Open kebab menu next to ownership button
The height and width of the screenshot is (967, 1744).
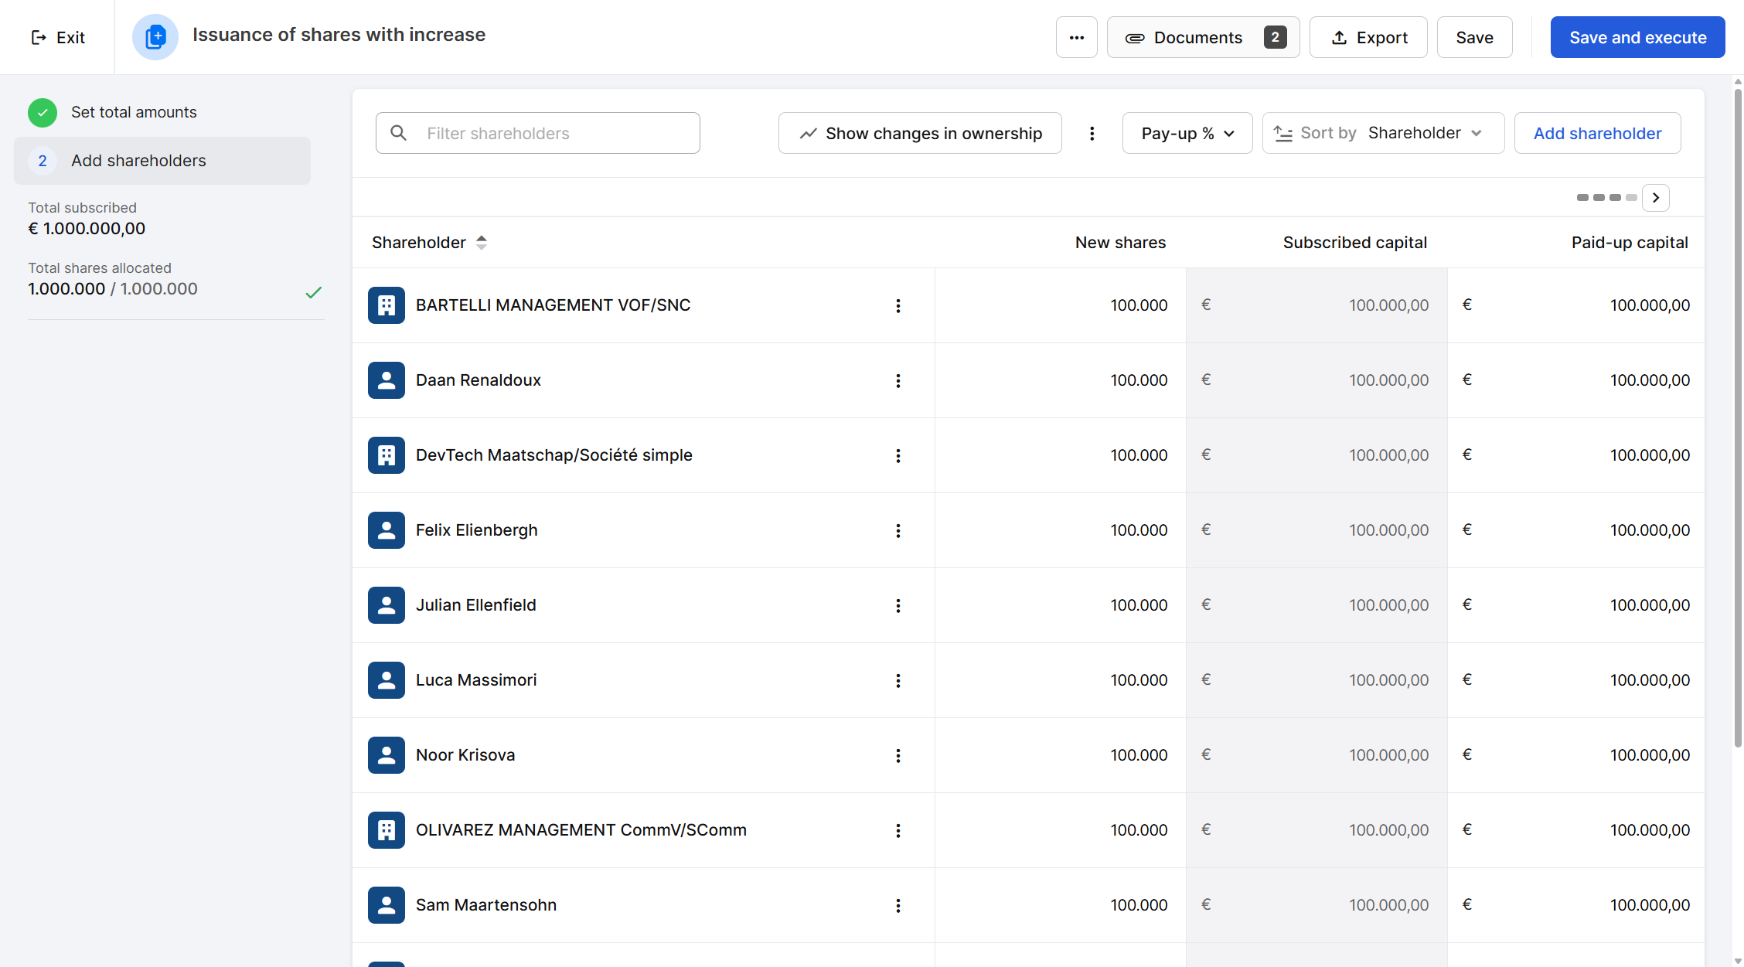(1092, 133)
